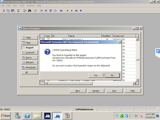This screenshot has height=120, width=160.
Task: Click Yes to copy hyperlink to clipboard
Action: (x=96, y=75)
